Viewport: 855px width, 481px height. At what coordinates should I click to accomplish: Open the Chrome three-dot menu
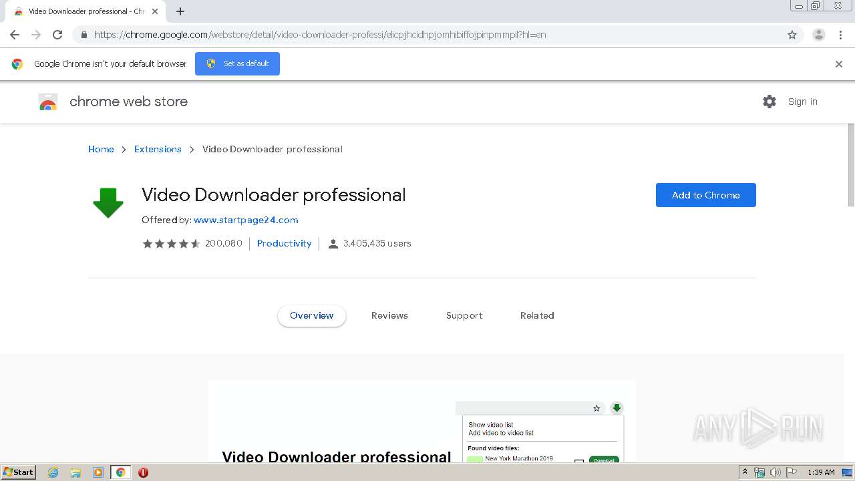pos(840,35)
